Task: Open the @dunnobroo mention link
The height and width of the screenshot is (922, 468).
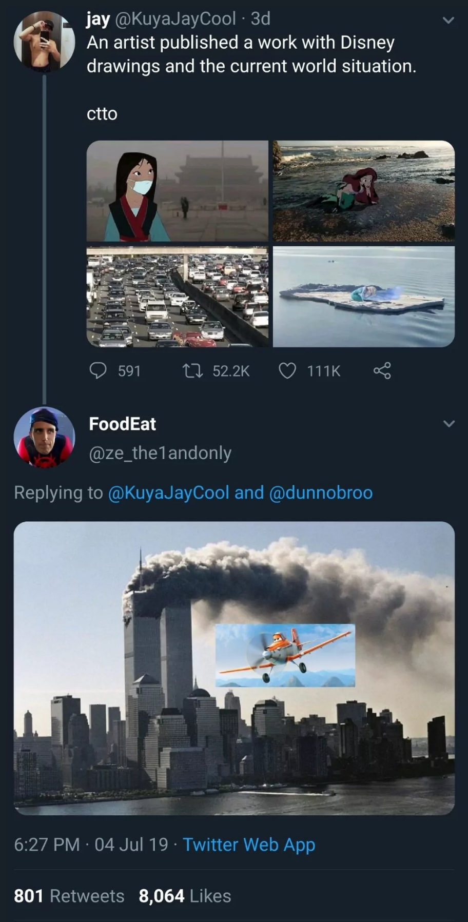Action: (321, 493)
